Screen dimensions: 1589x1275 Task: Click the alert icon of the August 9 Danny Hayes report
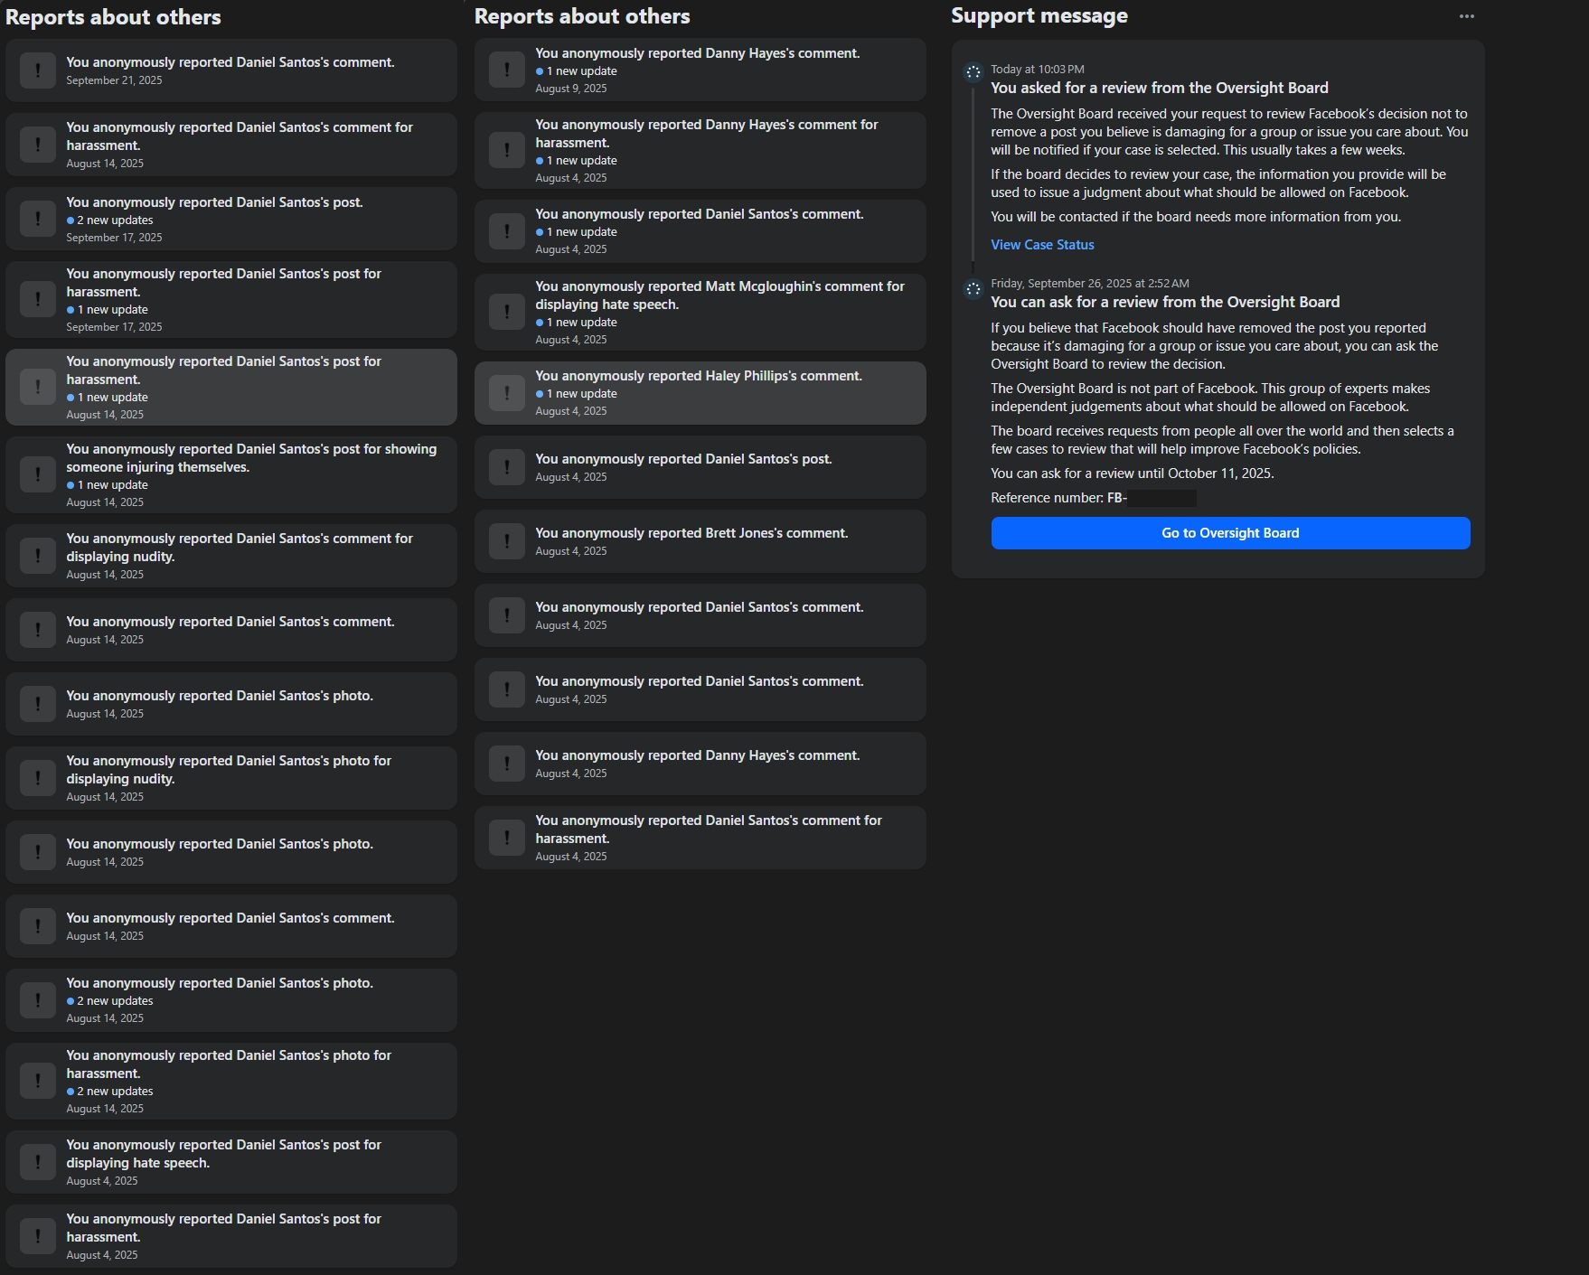(507, 70)
